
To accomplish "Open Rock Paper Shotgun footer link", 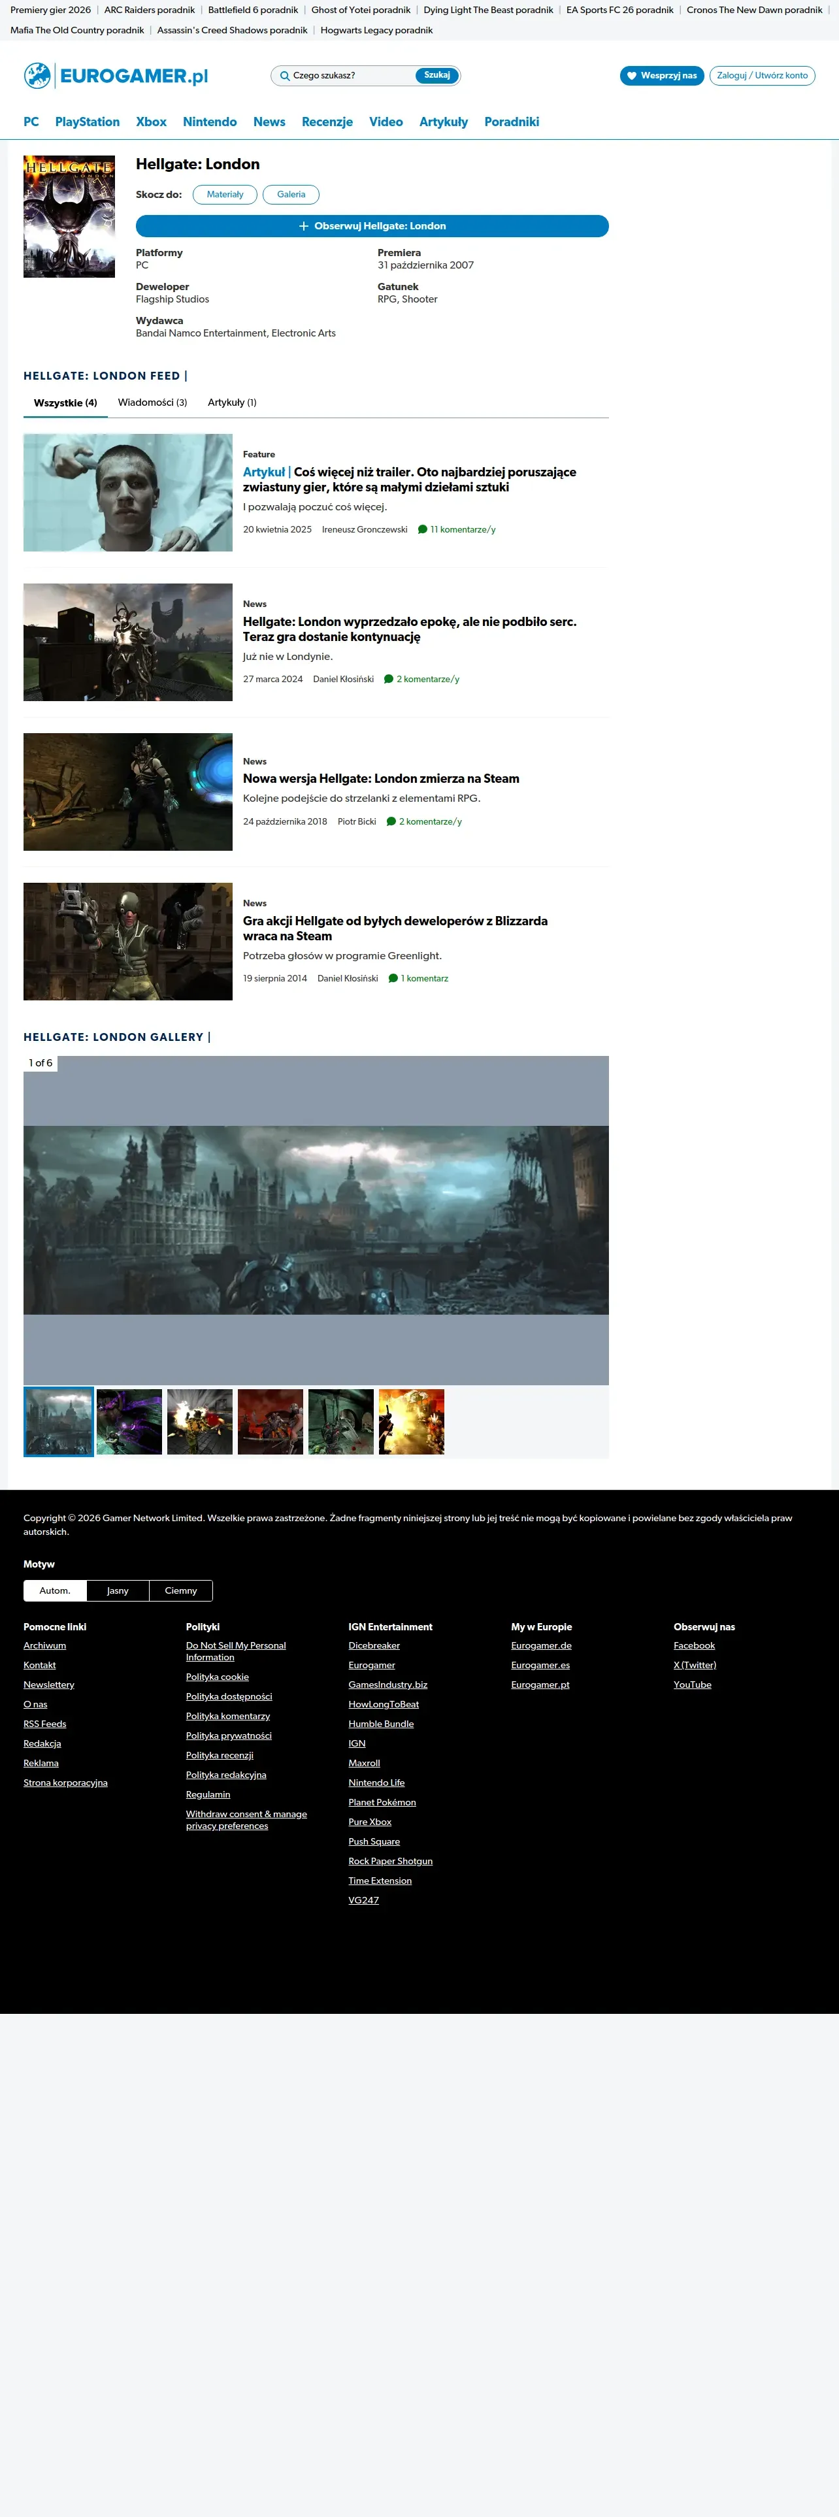I will tap(391, 1860).
